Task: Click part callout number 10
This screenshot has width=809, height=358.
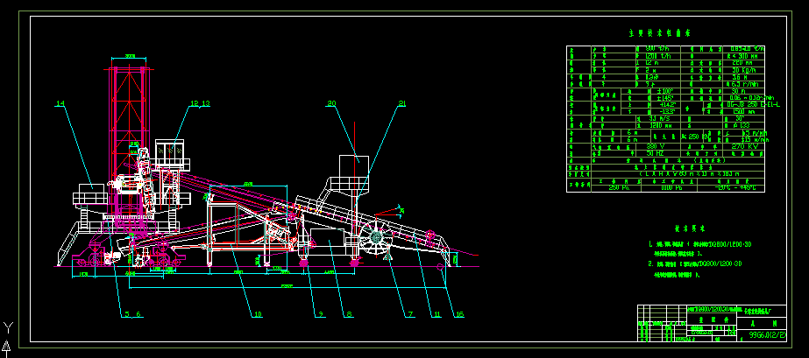Action: [x=257, y=313]
